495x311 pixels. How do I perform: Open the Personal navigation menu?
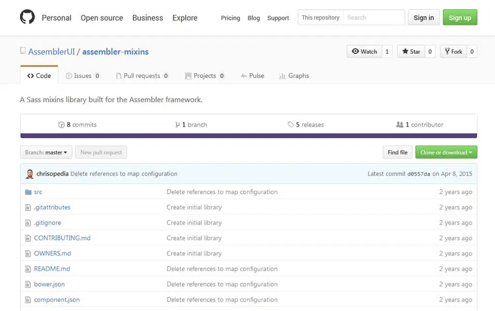tap(57, 18)
